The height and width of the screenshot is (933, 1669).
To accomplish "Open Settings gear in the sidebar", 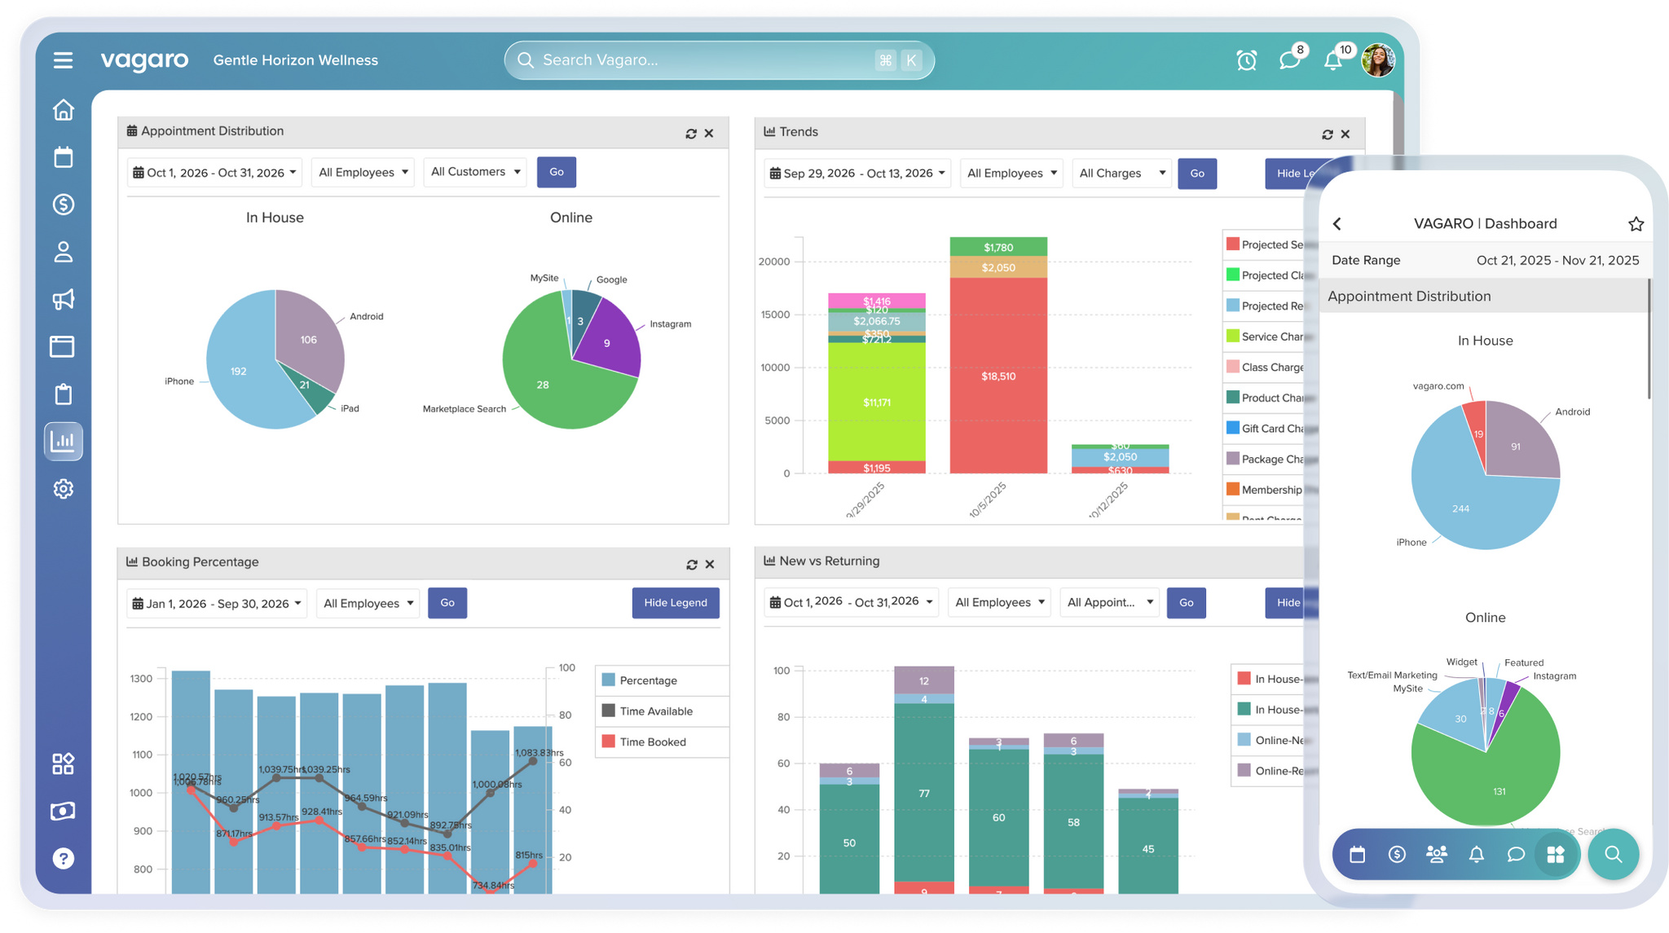I will (x=63, y=489).
